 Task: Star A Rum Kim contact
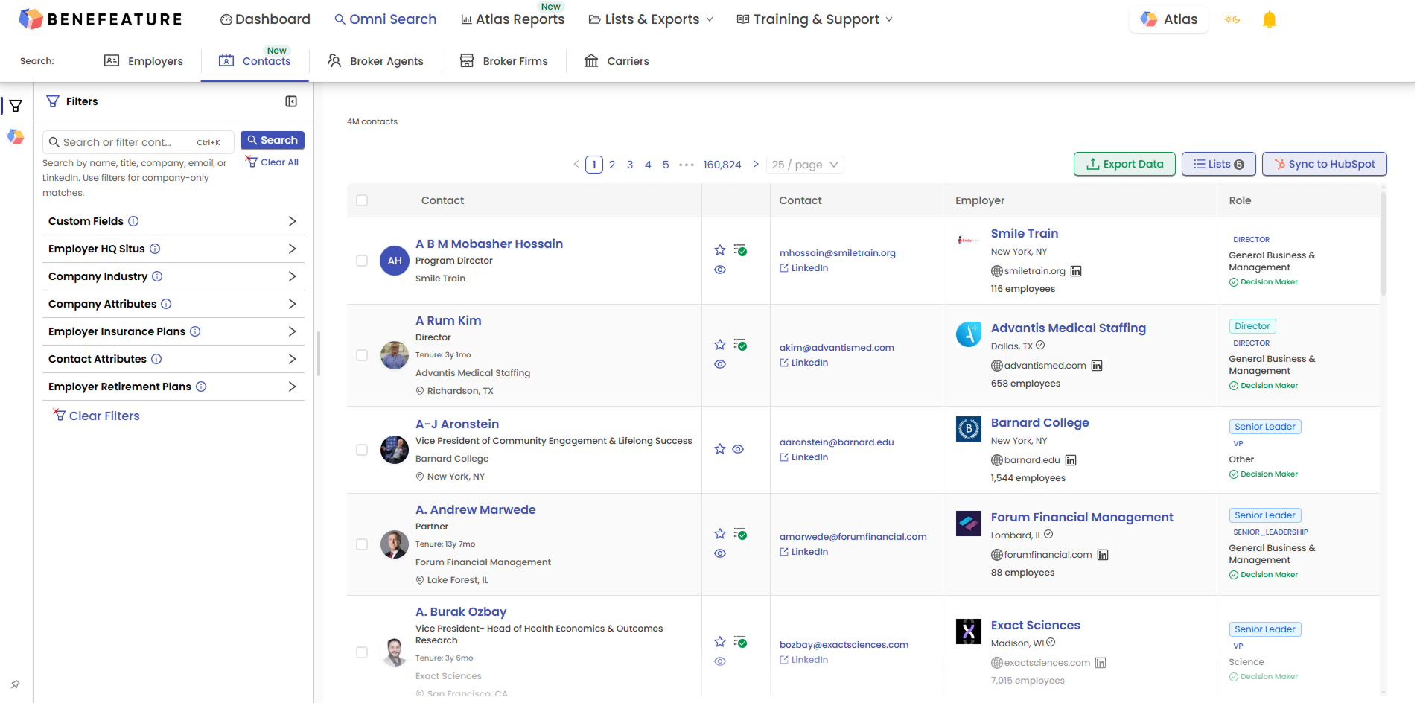click(720, 345)
